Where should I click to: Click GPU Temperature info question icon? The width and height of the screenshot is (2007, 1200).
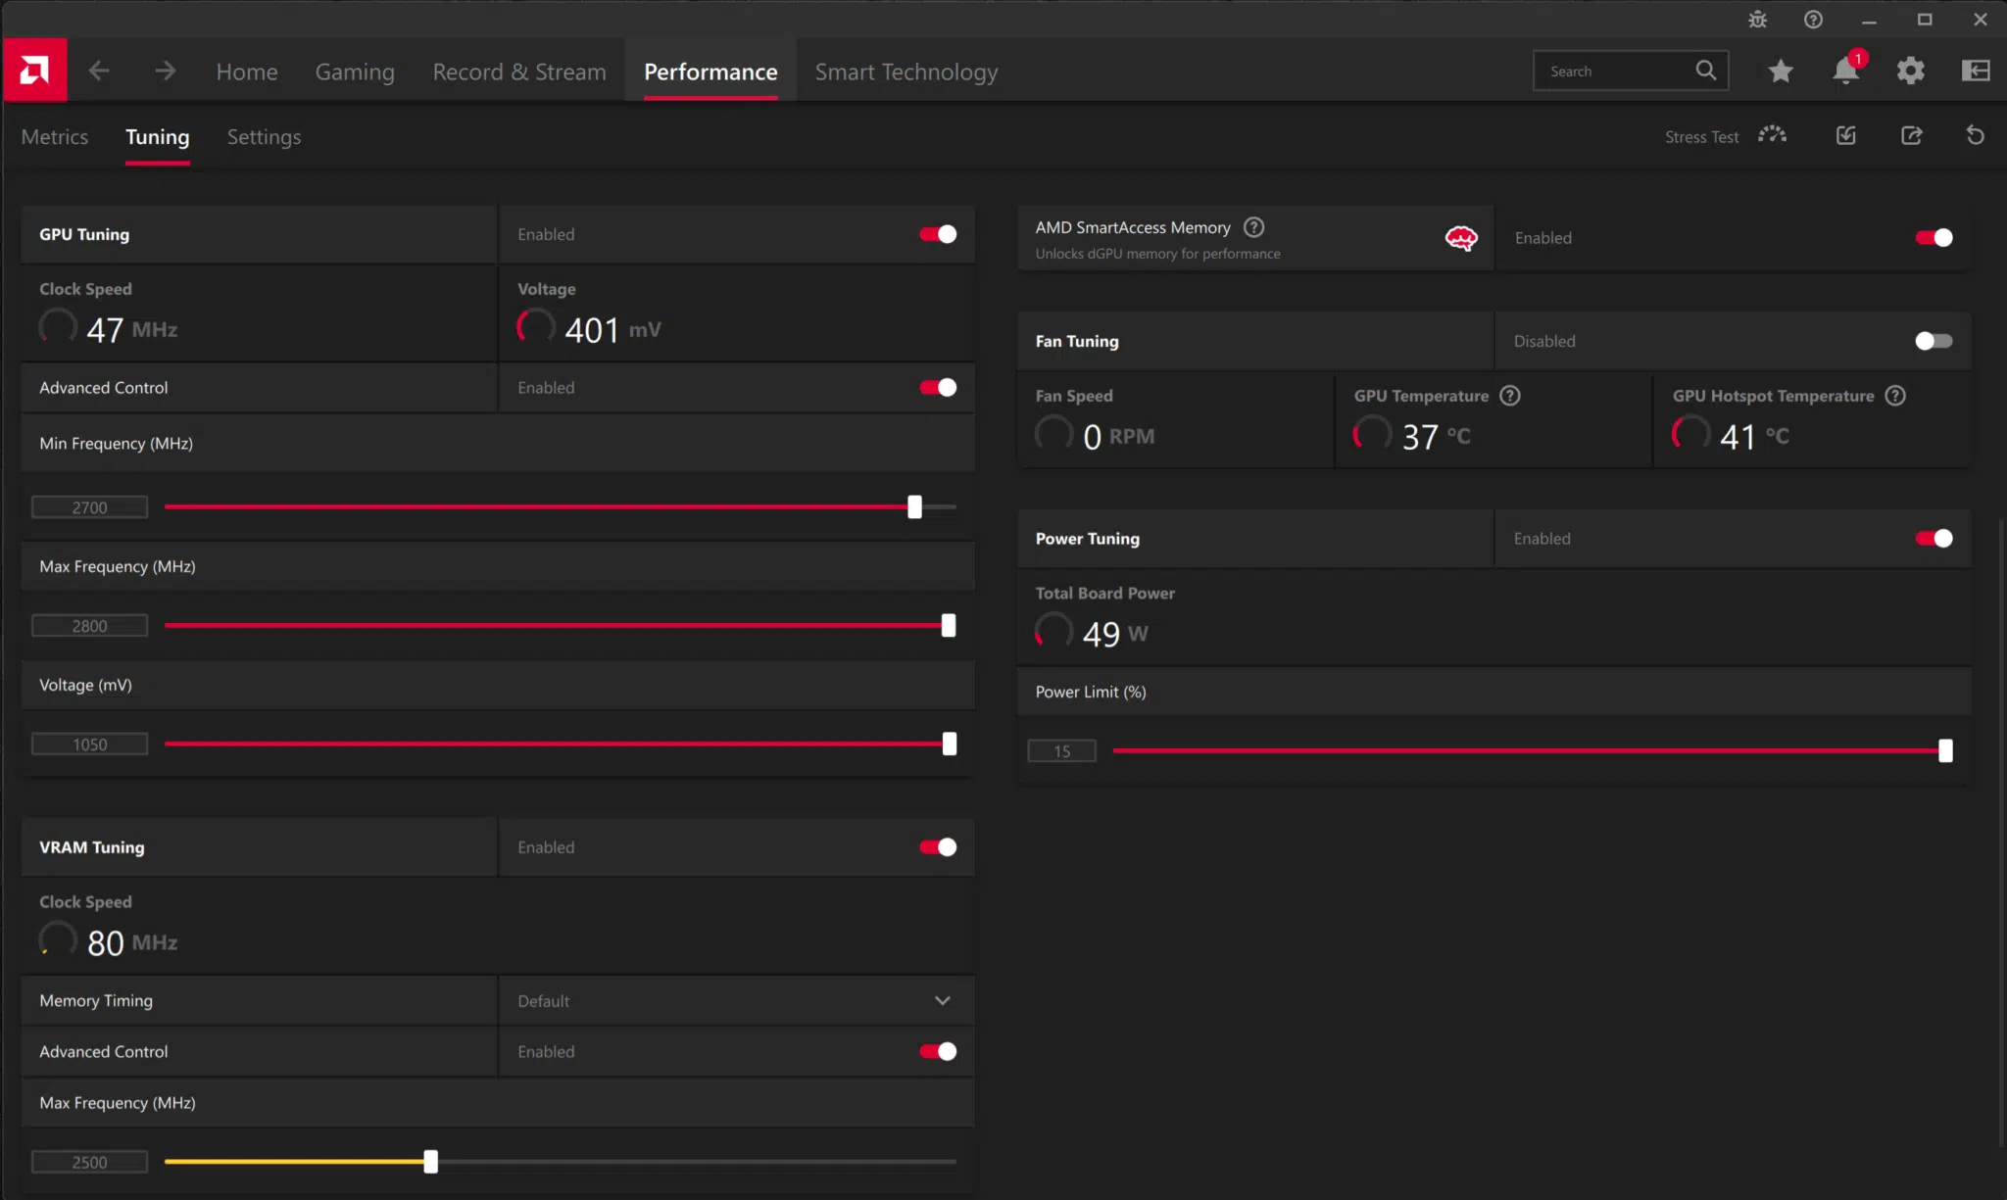click(1510, 396)
